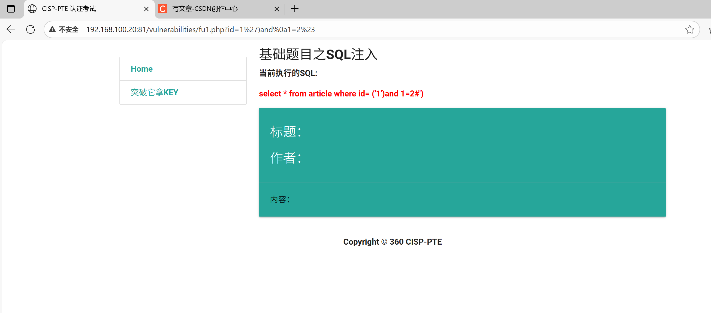Open the 突破它拿KEY link

pyautogui.click(x=154, y=92)
